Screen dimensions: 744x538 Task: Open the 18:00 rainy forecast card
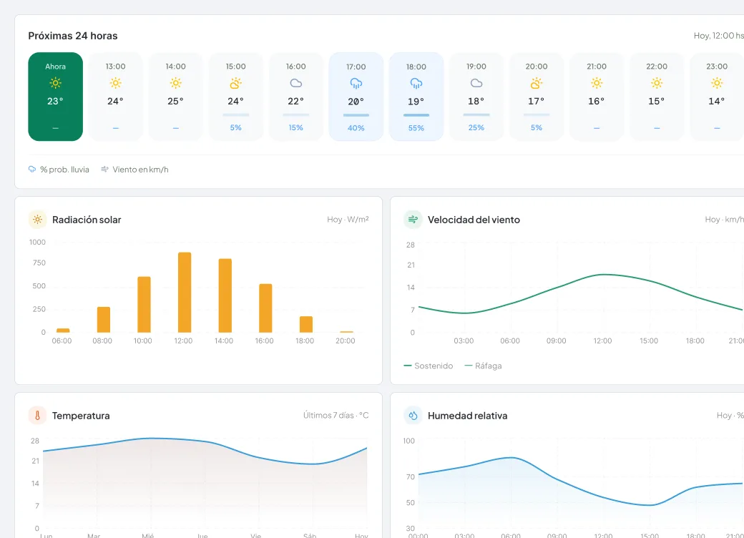tap(416, 97)
